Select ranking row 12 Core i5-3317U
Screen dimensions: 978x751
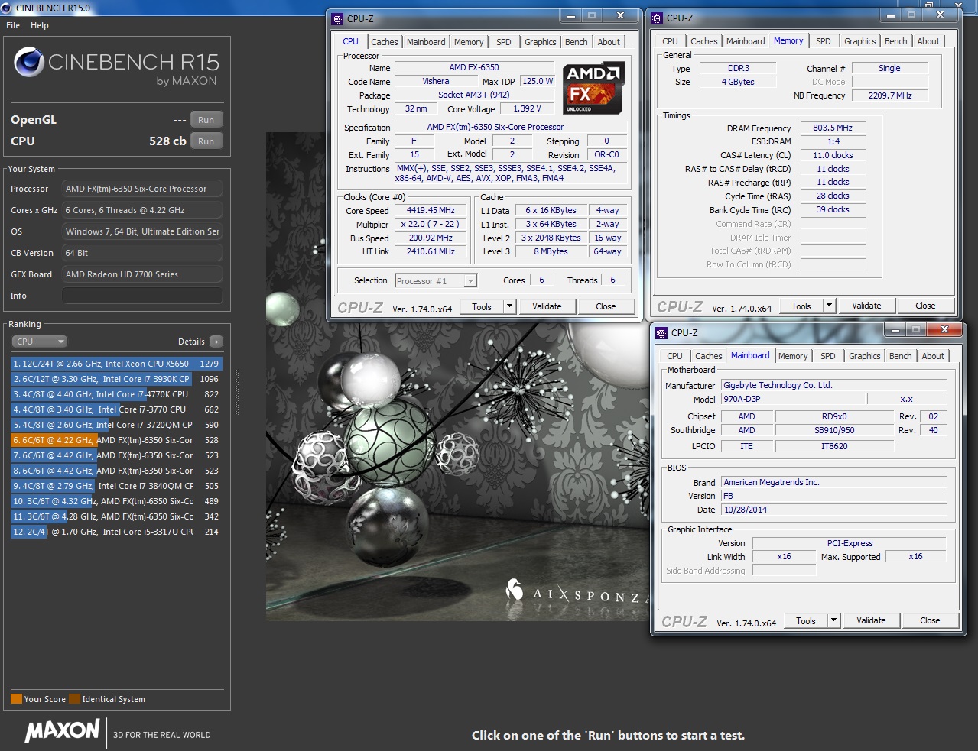[x=116, y=532]
